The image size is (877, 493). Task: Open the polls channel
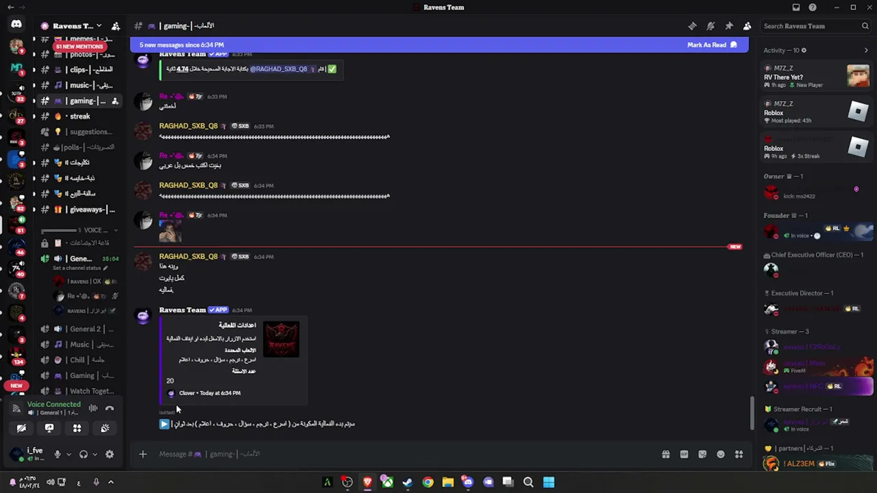[81, 147]
